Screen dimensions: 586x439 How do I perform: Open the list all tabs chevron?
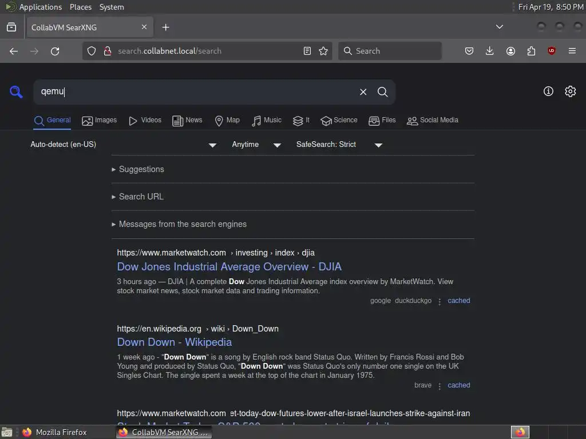pos(499,27)
